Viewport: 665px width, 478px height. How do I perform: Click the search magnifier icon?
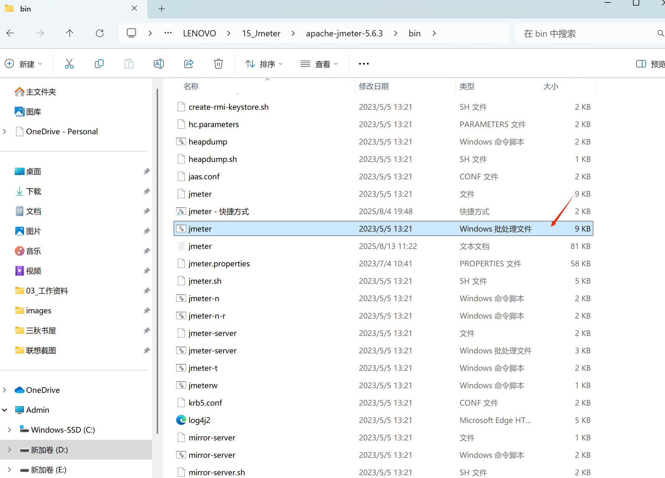coord(661,33)
